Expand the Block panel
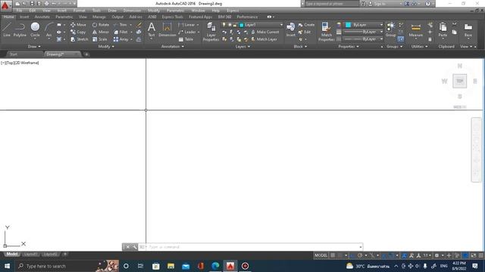This screenshot has width=485, height=272. tap(300, 47)
